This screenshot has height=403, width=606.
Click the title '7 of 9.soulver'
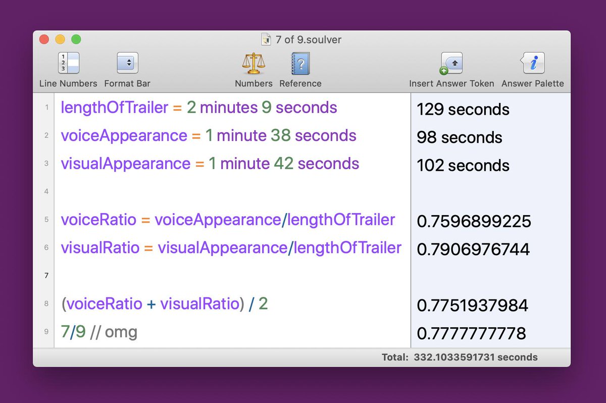(x=308, y=39)
